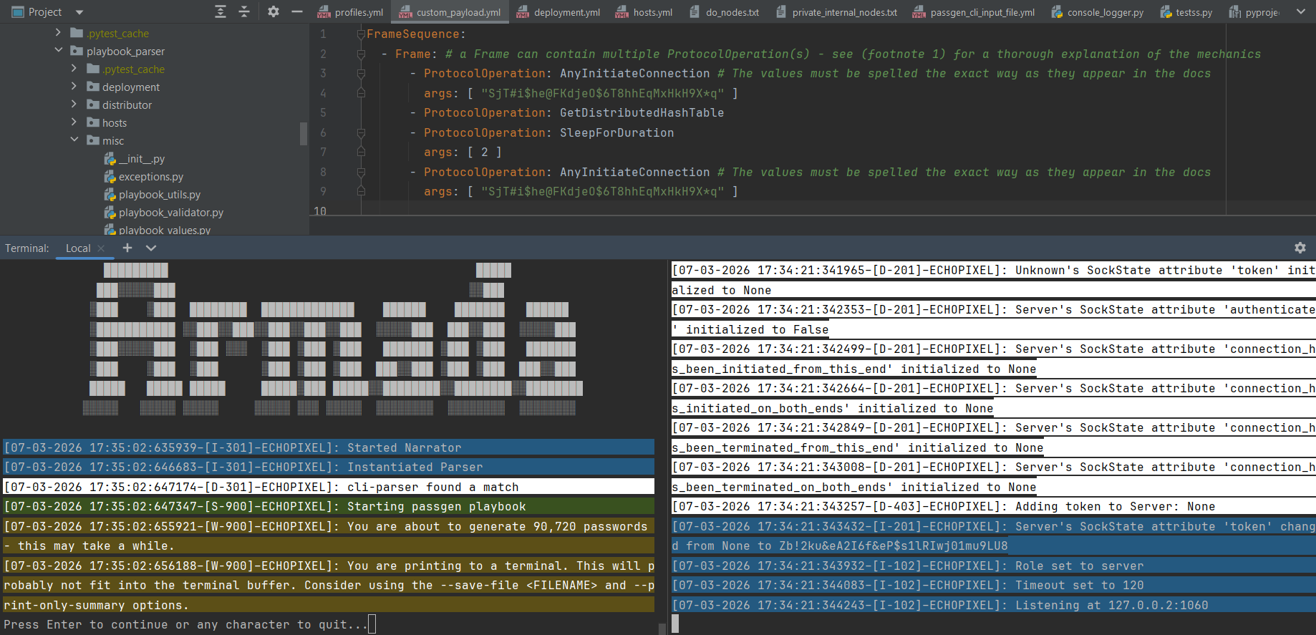Viewport: 1316px width, 635px height.
Task: Click the Collapse All icon in Project panel
Action: pyautogui.click(x=244, y=11)
